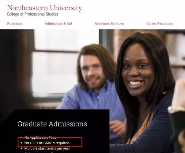Click bullet dot beside No GREs or GMATs
Screen dimensions: 185x153
[21, 143]
